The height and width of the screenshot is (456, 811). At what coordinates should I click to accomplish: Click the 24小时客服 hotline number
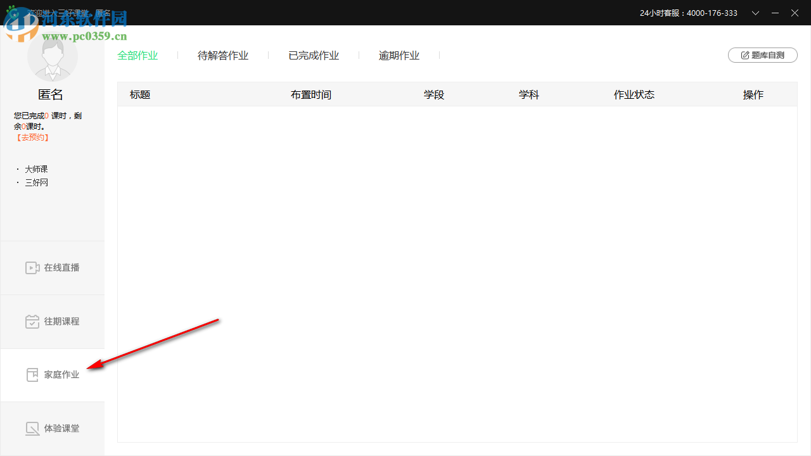pyautogui.click(x=689, y=13)
